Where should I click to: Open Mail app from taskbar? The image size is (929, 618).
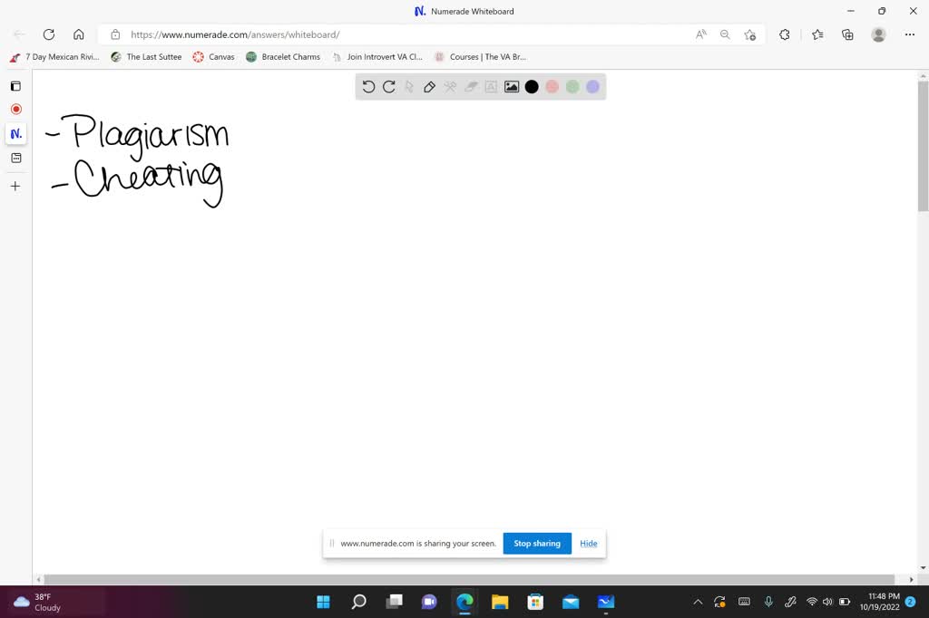571,602
